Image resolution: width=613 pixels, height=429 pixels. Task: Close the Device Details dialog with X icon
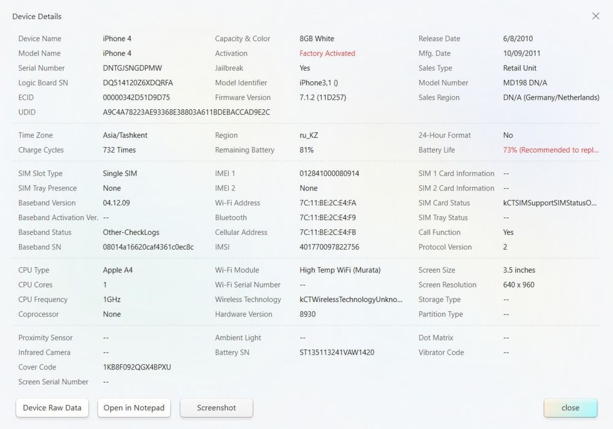595,16
